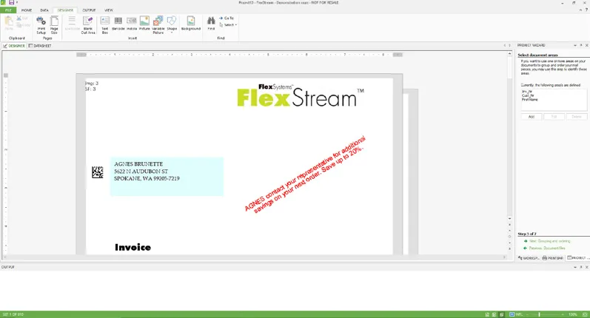Select the DESIGNER ribbon tab
590x318 pixels.
click(x=65, y=10)
